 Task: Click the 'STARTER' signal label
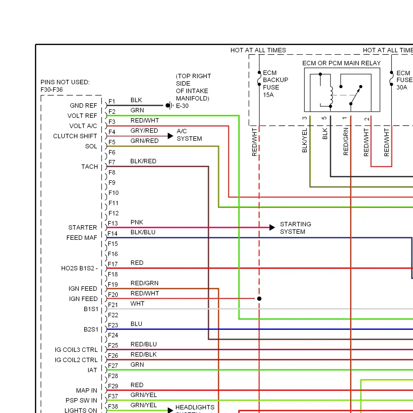point(83,227)
